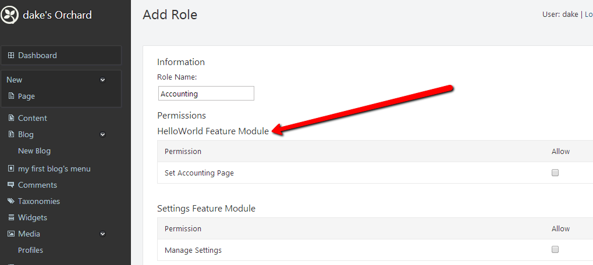Screen dimensions: 593x265
Task: Select Page under the New section
Action: click(x=26, y=96)
